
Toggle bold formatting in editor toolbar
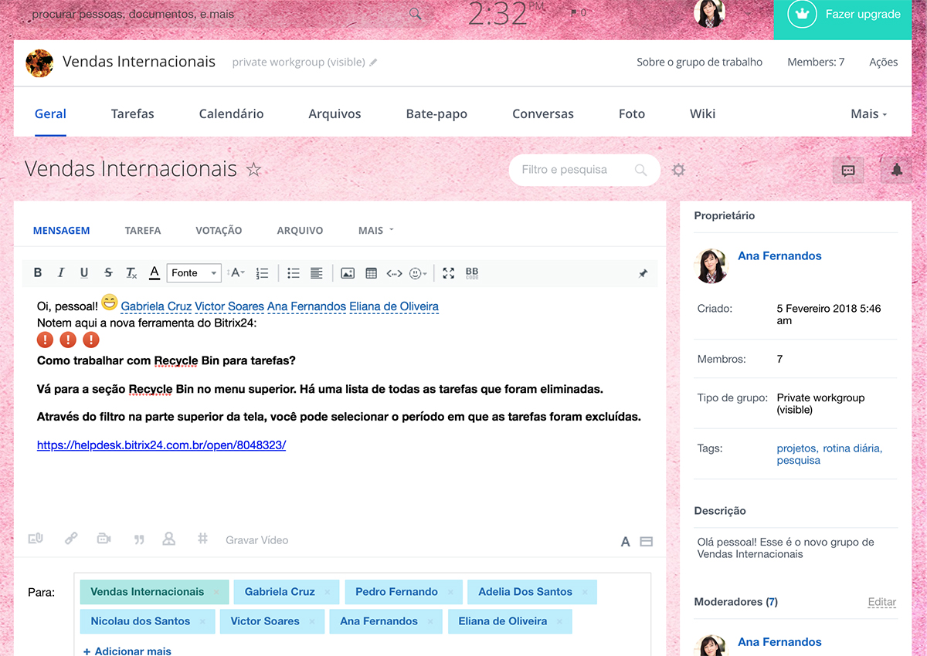[x=38, y=273]
